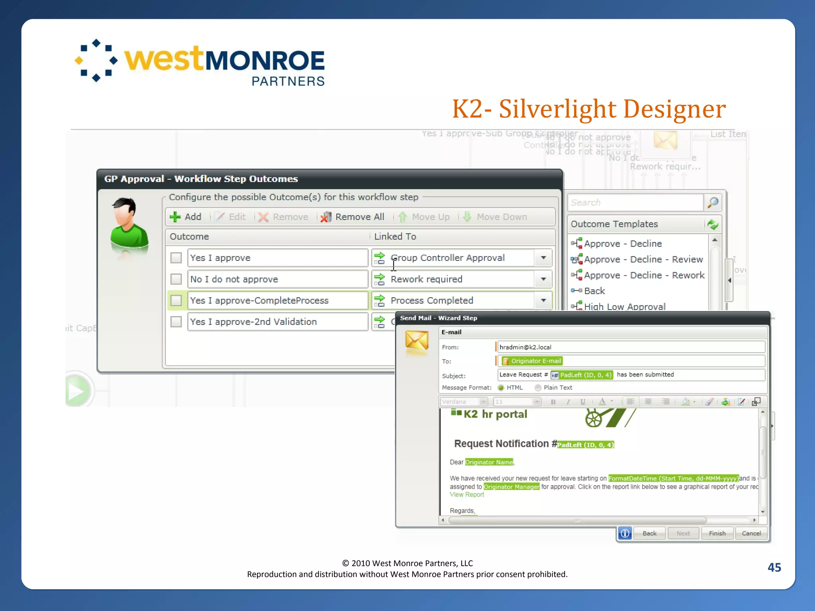Tick checkbox for Yes I approve-CompleteProcess
Image resolution: width=815 pixels, height=611 pixels.
click(x=176, y=300)
